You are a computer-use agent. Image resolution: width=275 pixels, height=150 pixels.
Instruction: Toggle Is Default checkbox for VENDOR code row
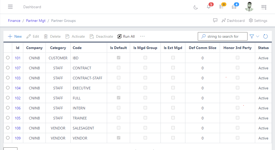[x=118, y=138]
